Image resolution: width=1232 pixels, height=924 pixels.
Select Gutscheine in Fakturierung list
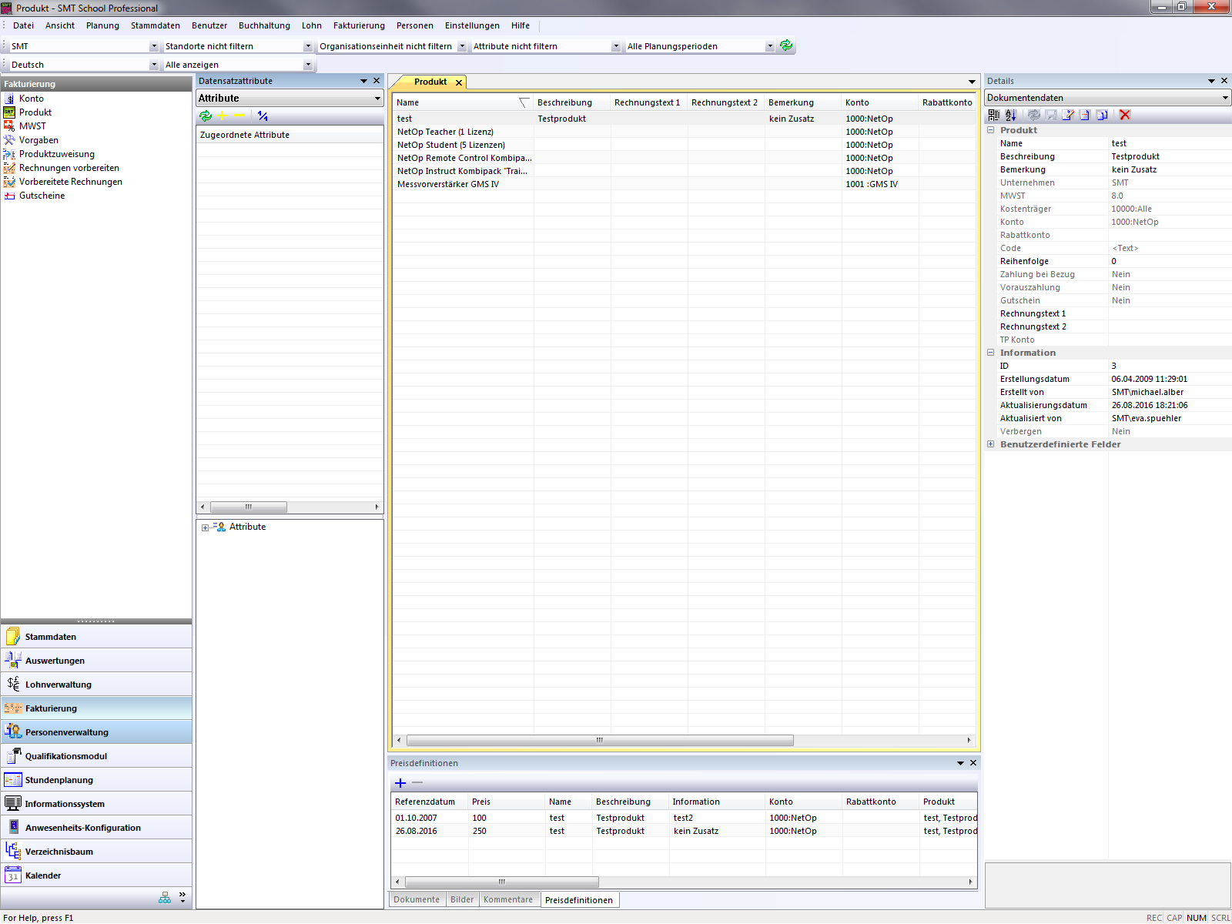(x=42, y=196)
